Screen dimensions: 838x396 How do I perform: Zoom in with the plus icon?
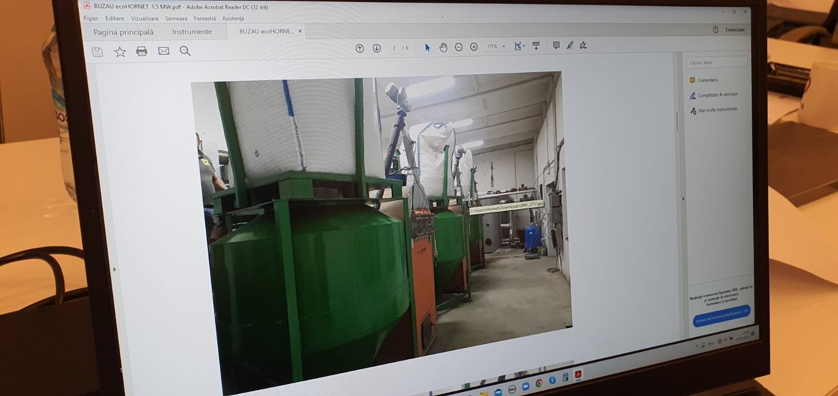coord(474,47)
